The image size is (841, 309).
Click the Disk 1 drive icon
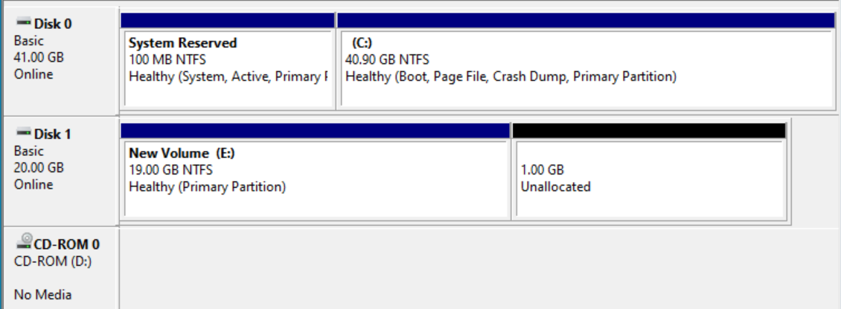[x=24, y=133]
